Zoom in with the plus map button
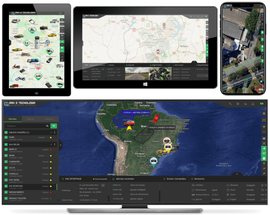 tap(264, 127)
